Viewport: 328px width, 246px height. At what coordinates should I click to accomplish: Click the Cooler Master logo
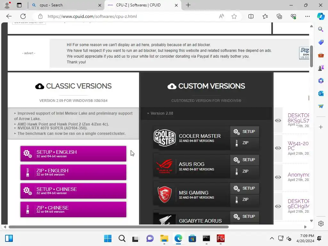tap(165, 138)
